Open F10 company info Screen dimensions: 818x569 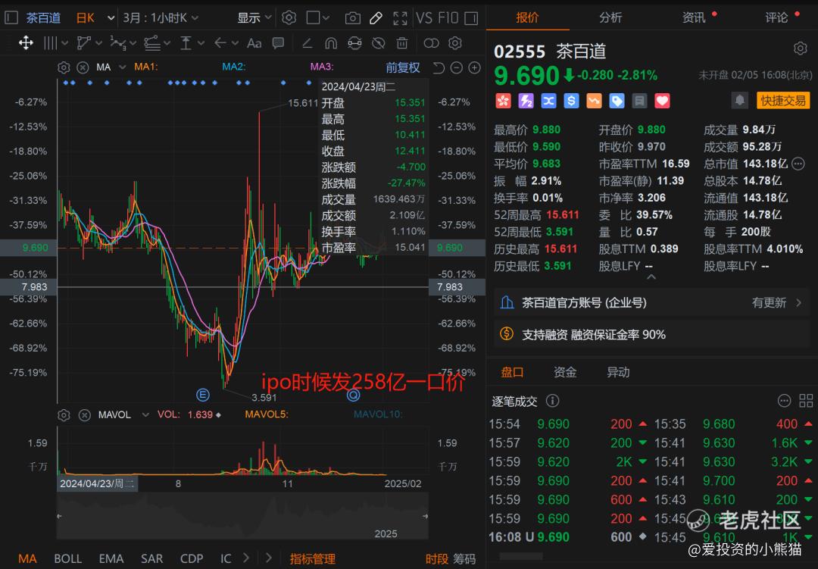click(448, 18)
